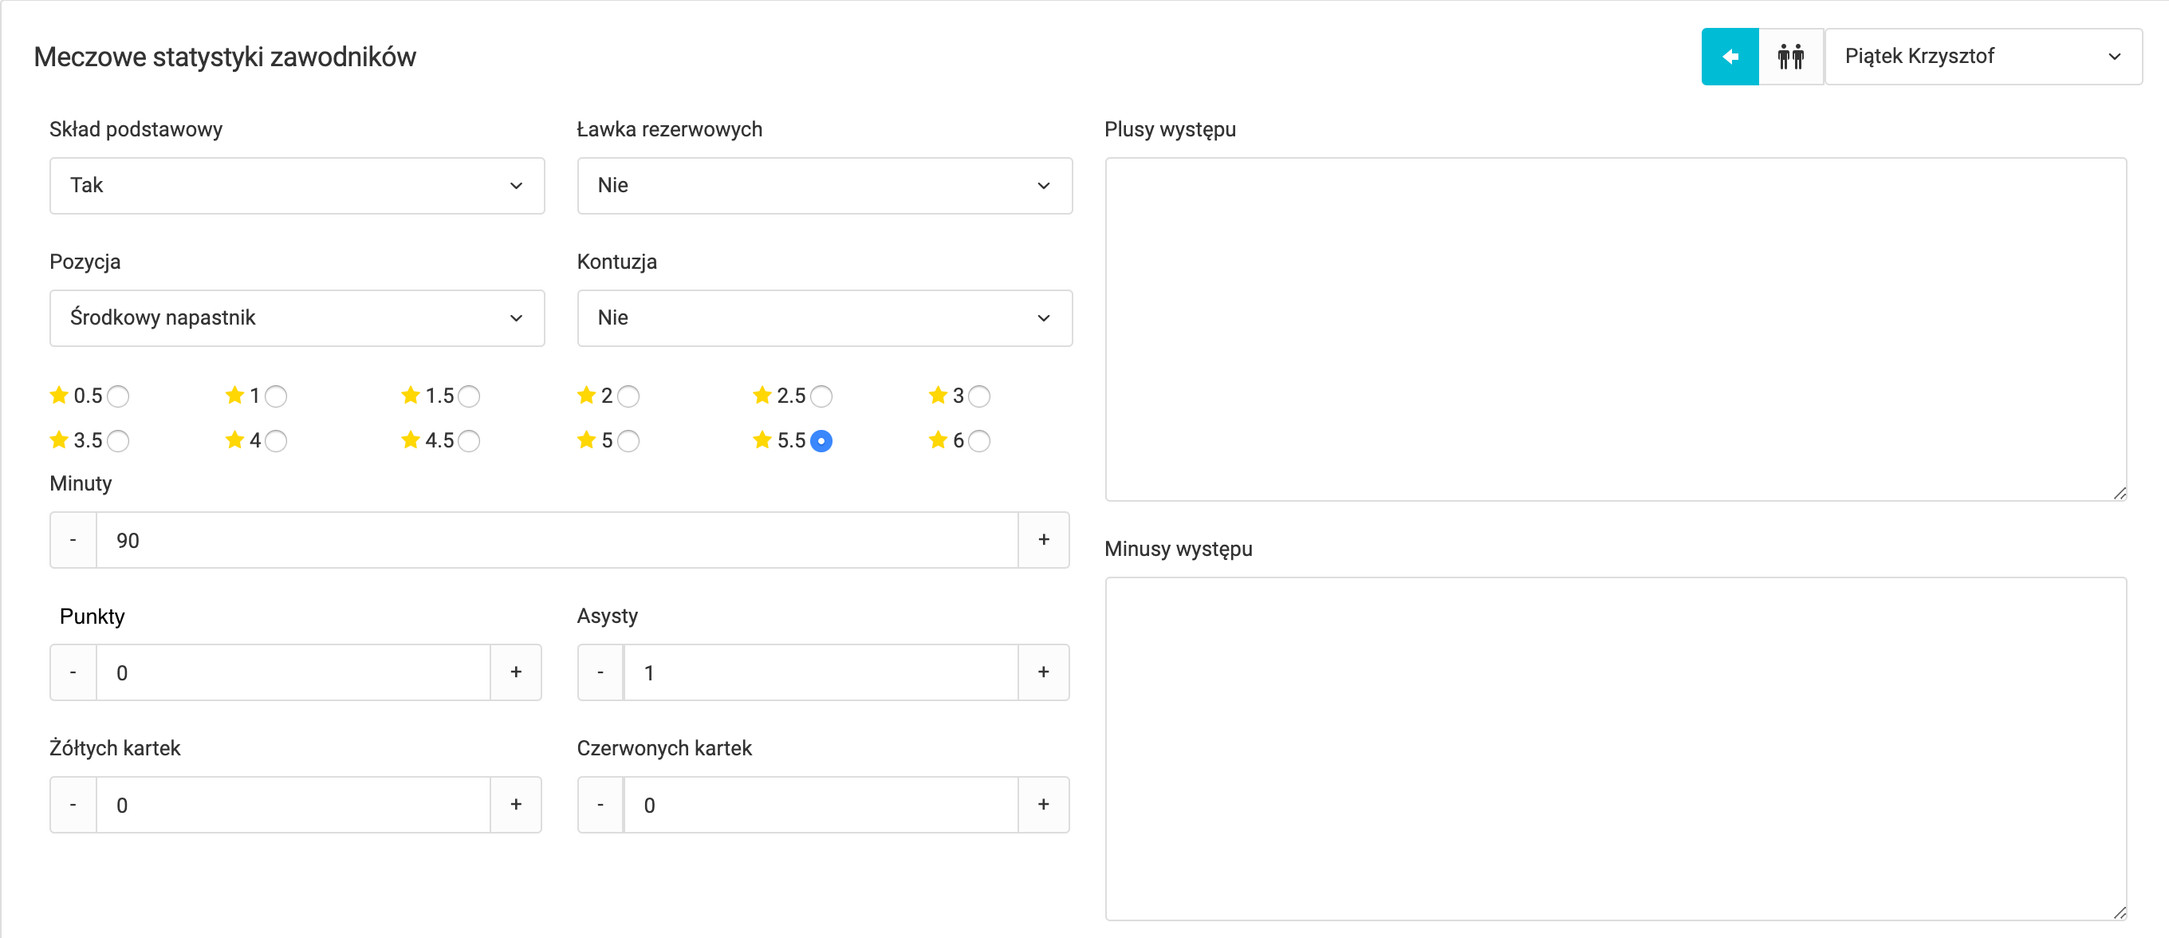Select the 3 star rating radio

click(978, 396)
